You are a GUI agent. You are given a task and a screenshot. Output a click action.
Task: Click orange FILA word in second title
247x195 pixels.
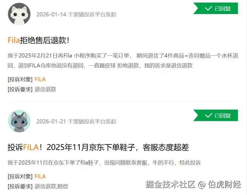pos(31,147)
